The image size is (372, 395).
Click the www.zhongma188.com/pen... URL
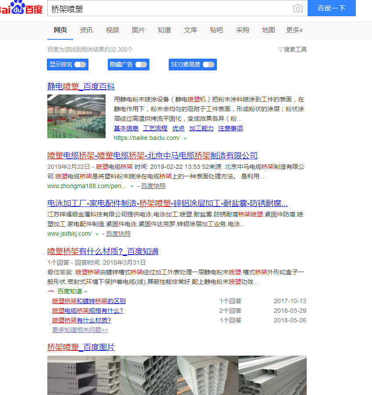87,186
